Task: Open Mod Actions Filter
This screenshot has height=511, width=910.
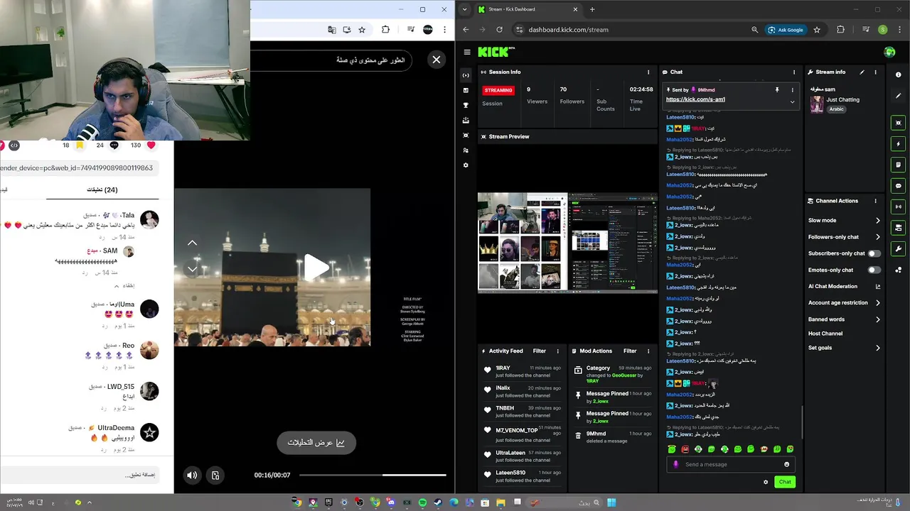Action: click(x=630, y=351)
